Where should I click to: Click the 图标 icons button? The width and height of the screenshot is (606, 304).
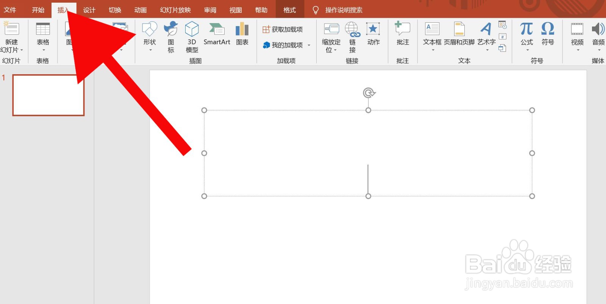tap(171, 37)
